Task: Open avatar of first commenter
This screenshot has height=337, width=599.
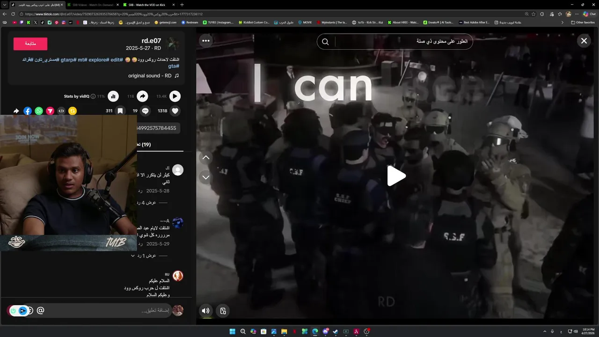Action: point(178,170)
